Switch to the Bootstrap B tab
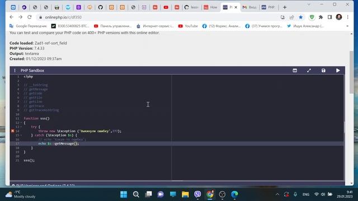Viewport: 358px width, 201px height. (78, 7)
